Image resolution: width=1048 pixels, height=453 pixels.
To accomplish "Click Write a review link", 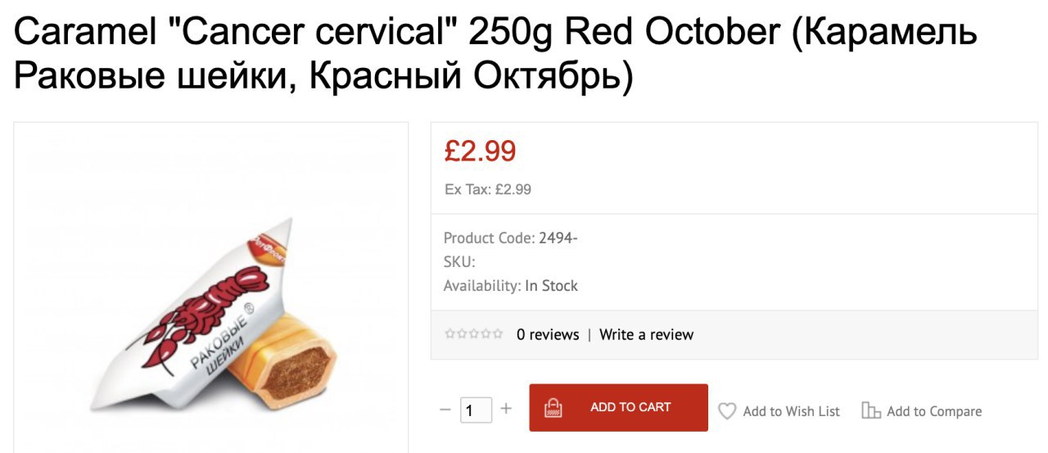I will coord(646,334).
